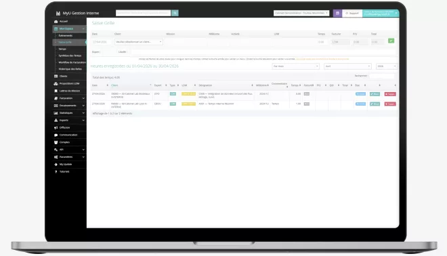Click Modifier button for 33000 Bordeaux row
The width and height of the screenshot is (447, 256).
click(375, 94)
